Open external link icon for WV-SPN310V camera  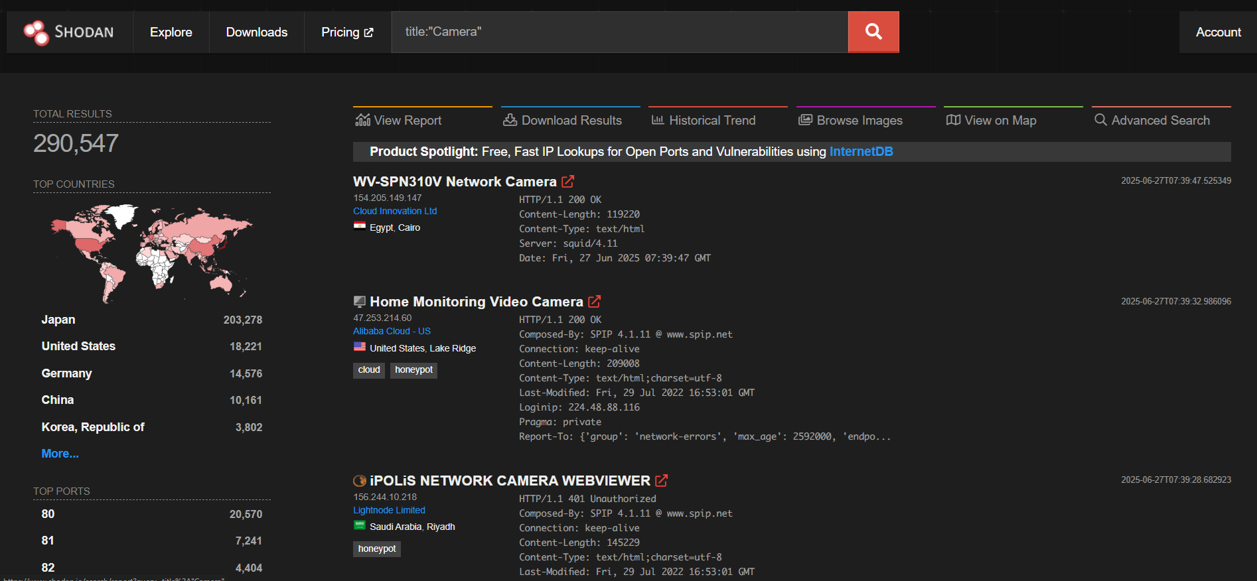(x=568, y=181)
